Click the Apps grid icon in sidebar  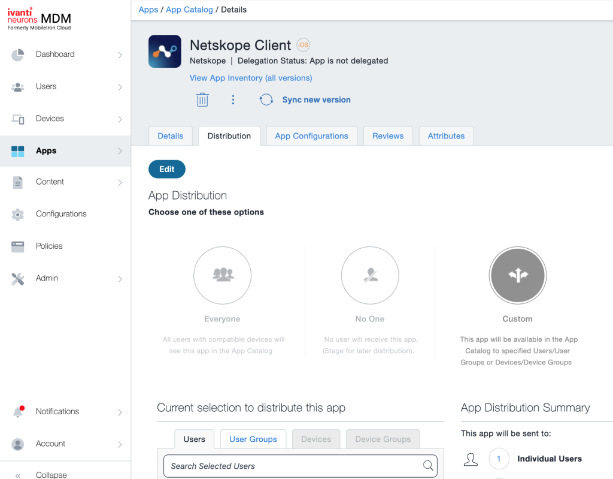pyautogui.click(x=17, y=151)
